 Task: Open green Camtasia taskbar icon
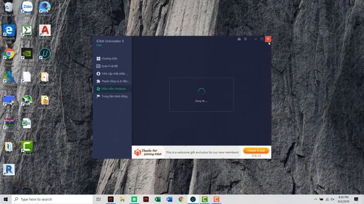point(205,199)
